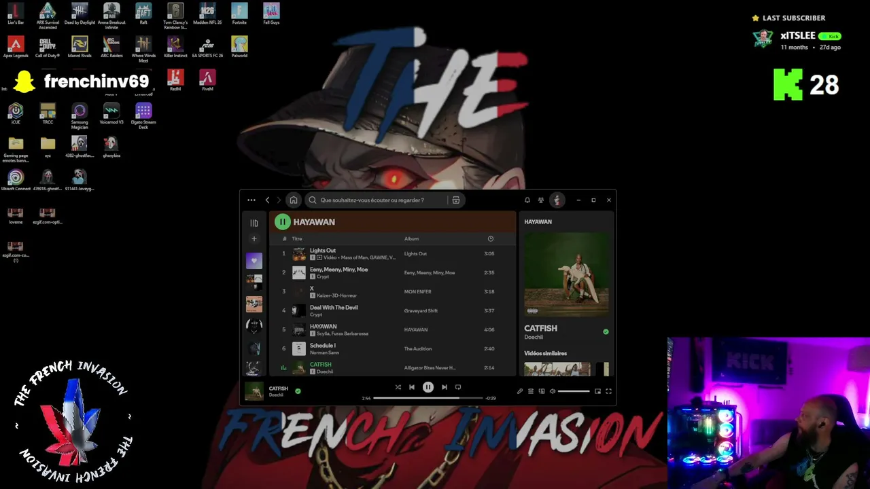The height and width of the screenshot is (489, 870).
Task: Open the ARC Raiders shortcut
Action: pyautogui.click(x=111, y=48)
